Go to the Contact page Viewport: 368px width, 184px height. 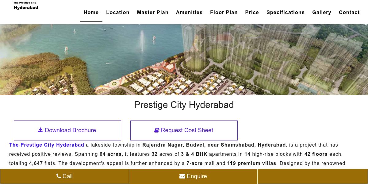(x=349, y=12)
